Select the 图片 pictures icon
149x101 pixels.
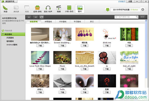[x=80, y=9]
